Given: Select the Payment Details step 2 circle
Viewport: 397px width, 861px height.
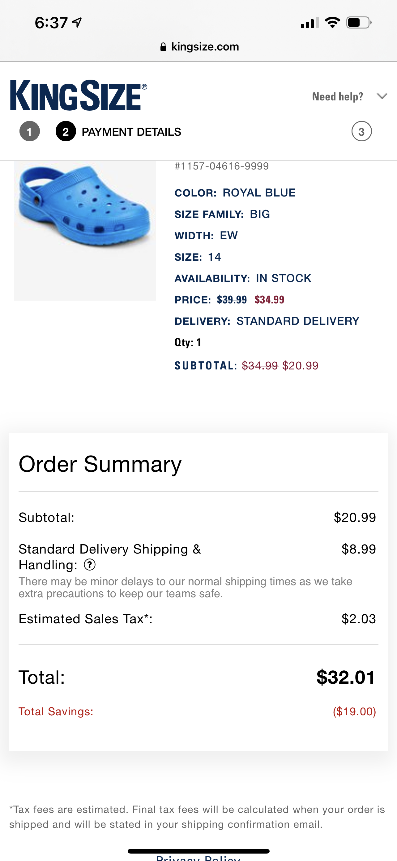Looking at the screenshot, I should (x=66, y=131).
